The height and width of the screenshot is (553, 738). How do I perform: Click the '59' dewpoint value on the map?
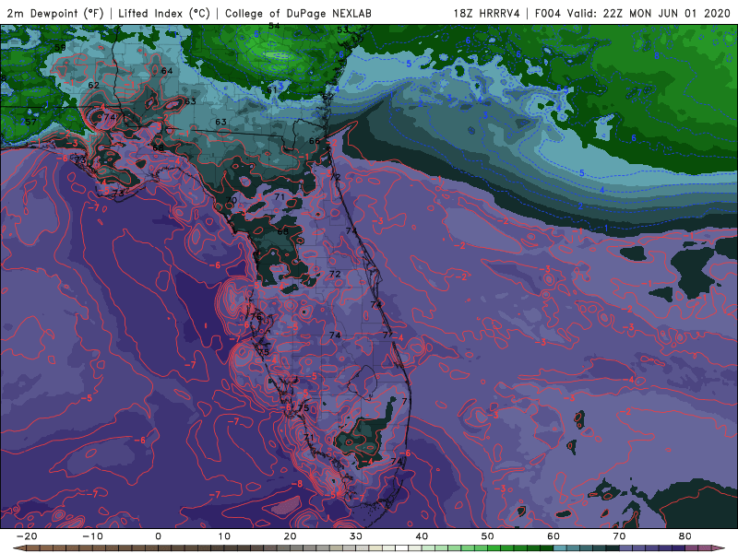tap(60, 48)
